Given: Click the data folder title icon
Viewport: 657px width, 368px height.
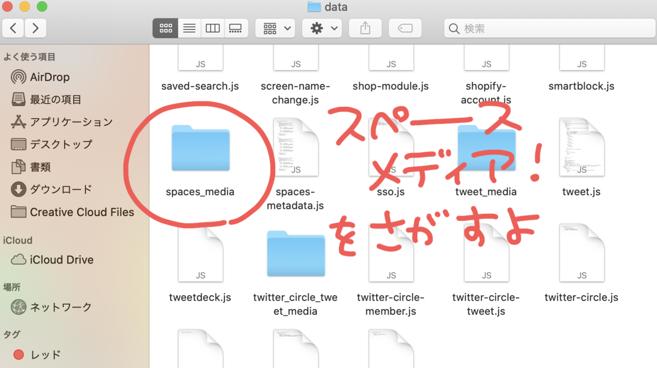Looking at the screenshot, I should click(x=314, y=7).
